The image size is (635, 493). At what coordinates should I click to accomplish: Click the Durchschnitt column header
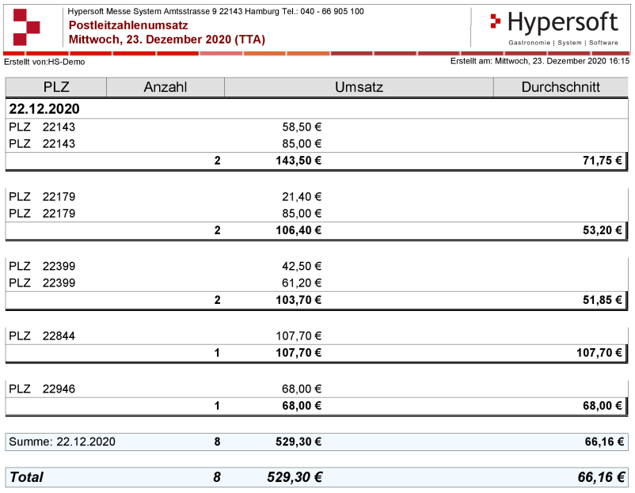561,87
